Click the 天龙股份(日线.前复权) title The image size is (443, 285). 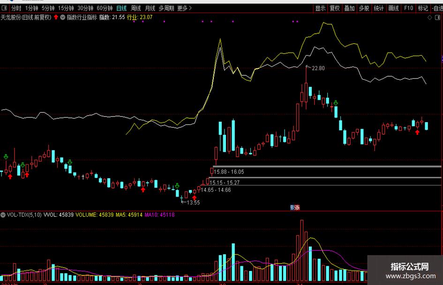pos(26,17)
